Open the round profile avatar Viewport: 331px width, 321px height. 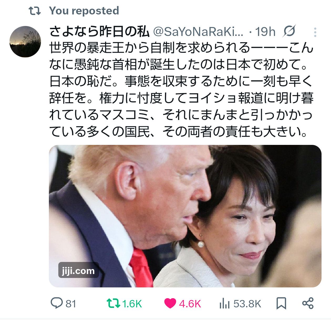(x=25, y=41)
